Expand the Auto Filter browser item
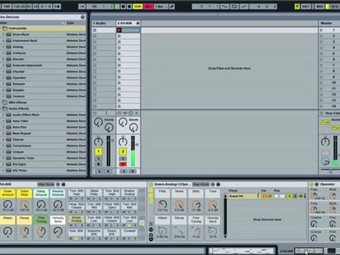The image size is (340, 255). [x=3, y=121]
